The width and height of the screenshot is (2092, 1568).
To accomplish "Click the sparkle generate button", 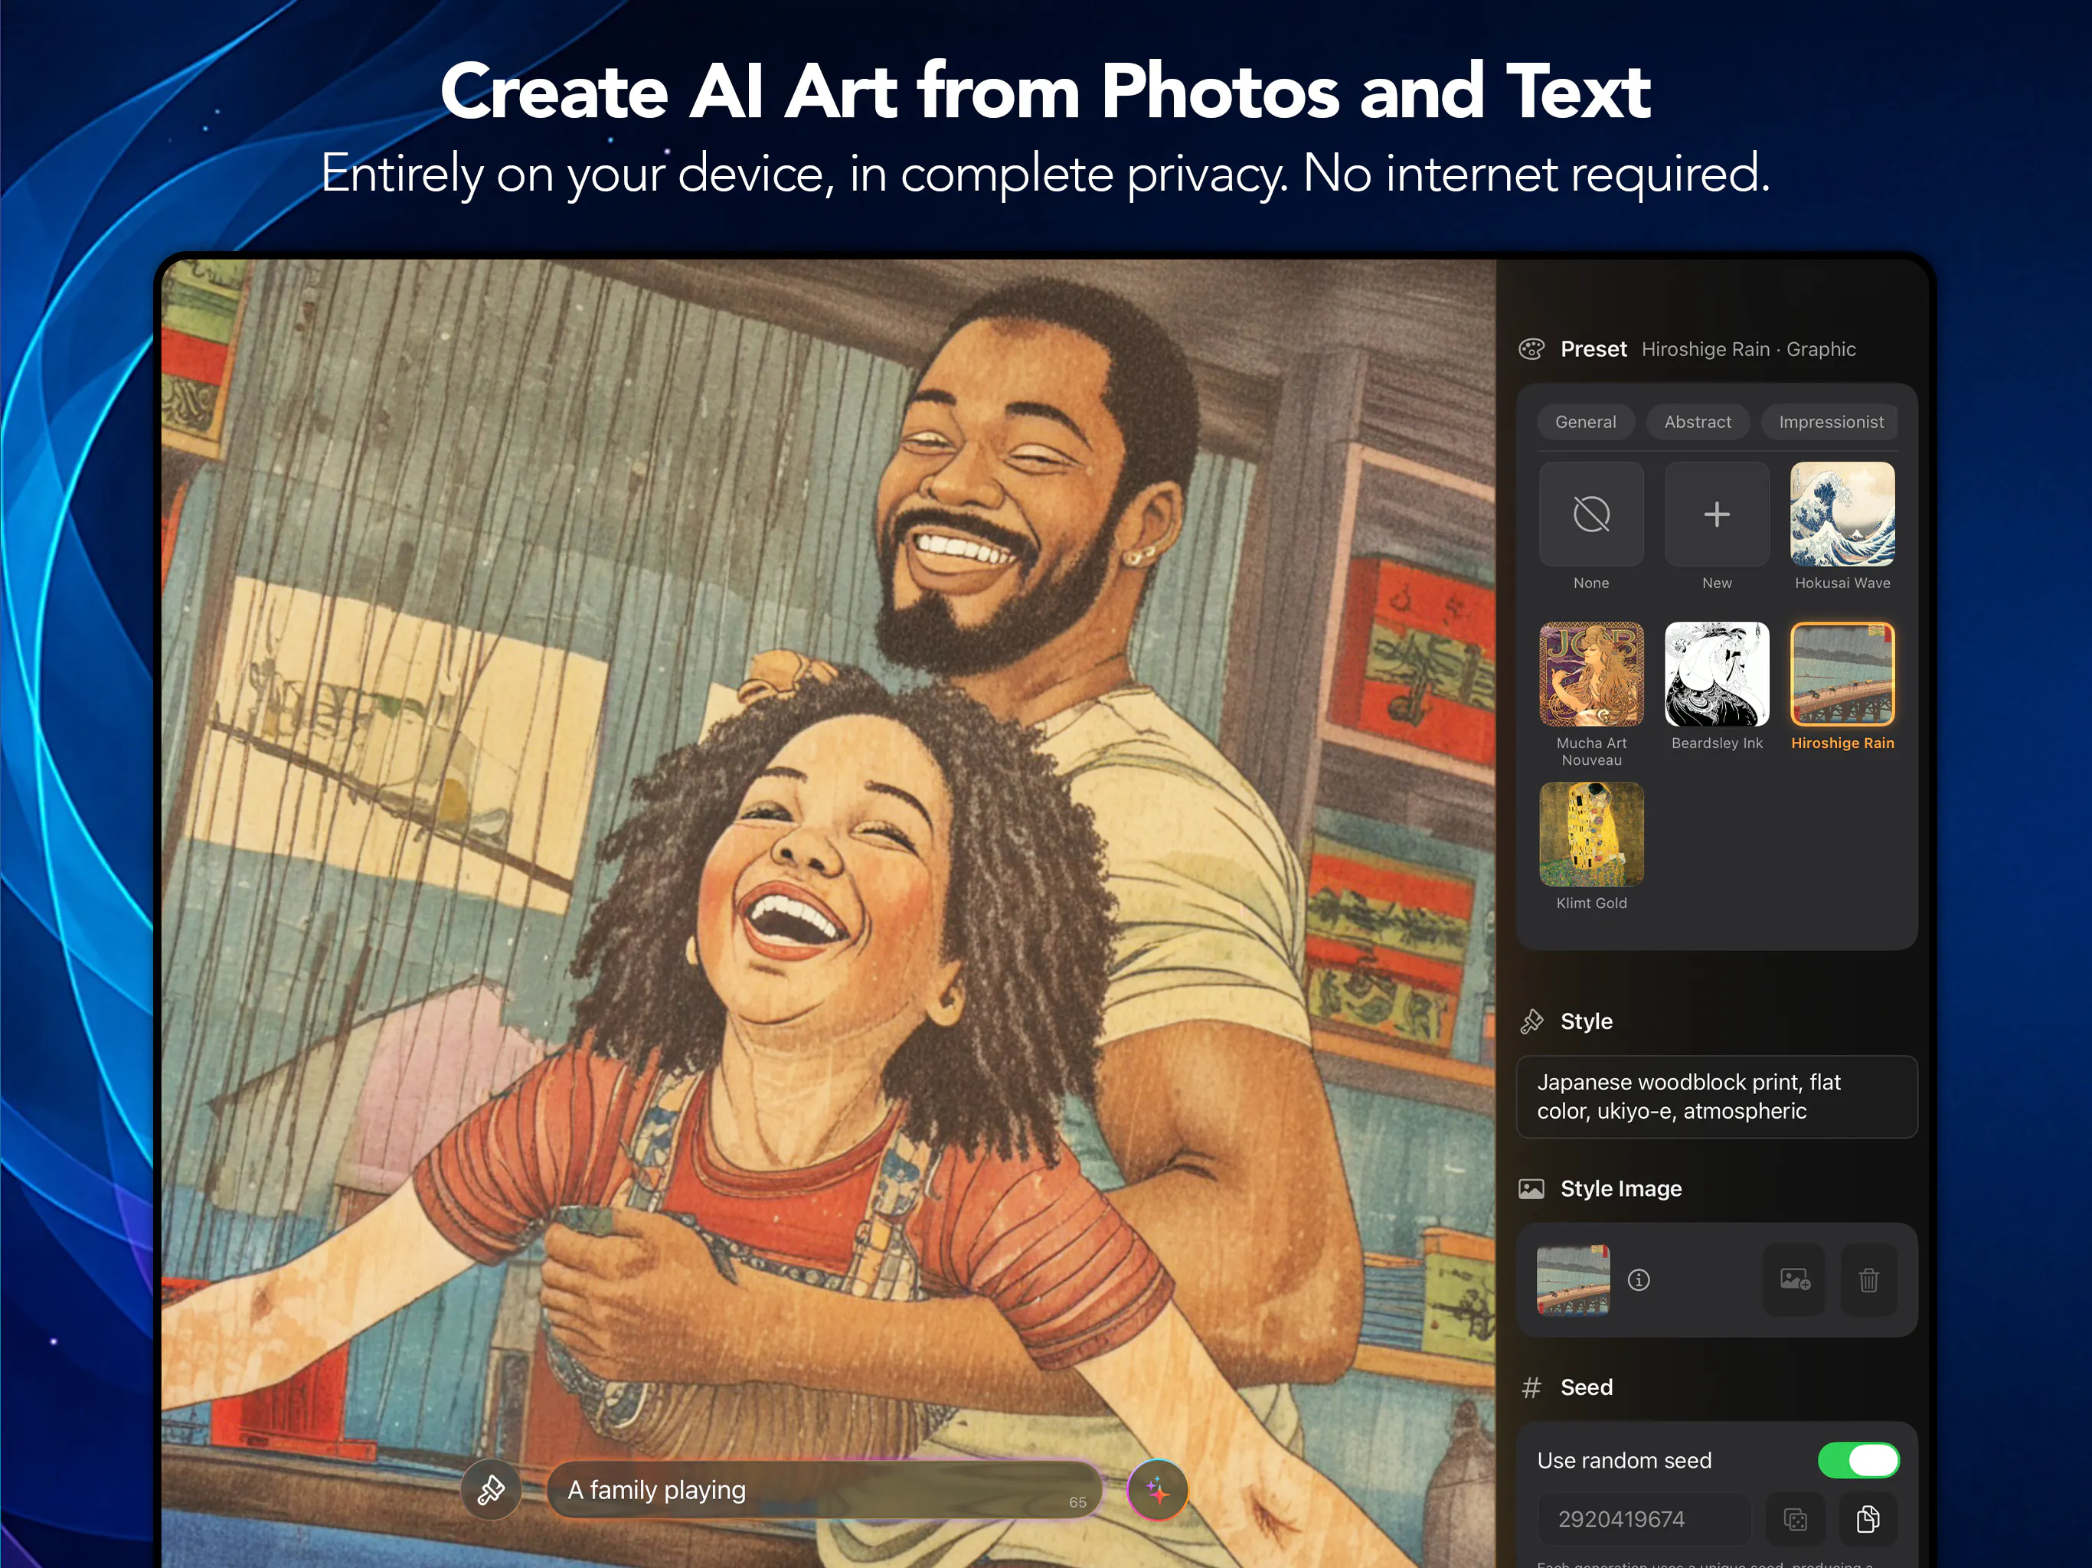I will (x=1157, y=1489).
